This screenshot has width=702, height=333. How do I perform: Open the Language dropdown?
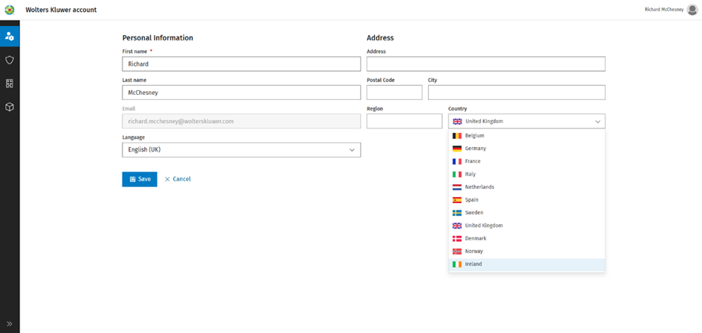click(x=241, y=150)
